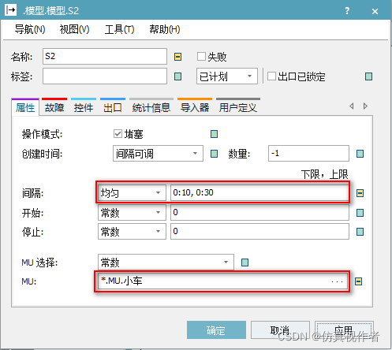Switch to the 故障 tab
Image resolution: width=392 pixels, height=350 pixels.
click(54, 107)
